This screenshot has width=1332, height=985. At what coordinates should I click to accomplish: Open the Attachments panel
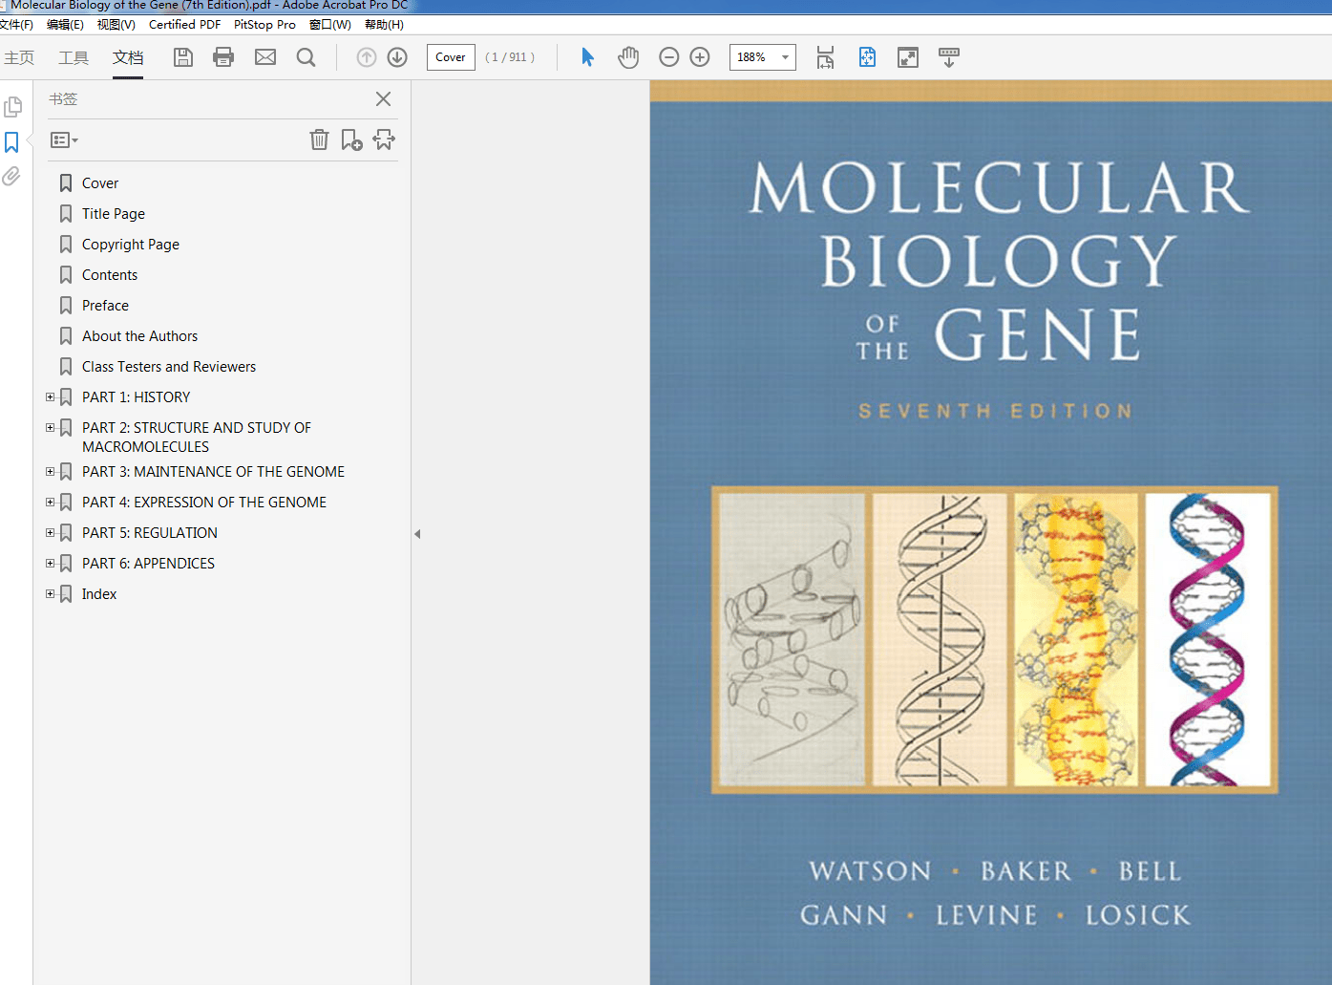tap(13, 176)
